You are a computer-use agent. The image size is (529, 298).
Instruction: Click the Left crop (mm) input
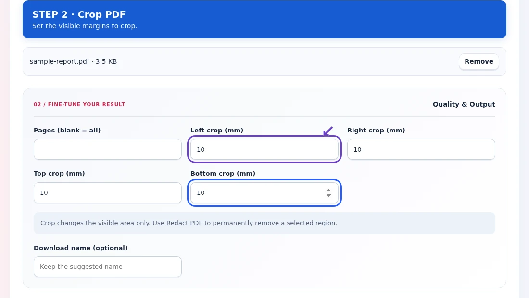(x=264, y=149)
